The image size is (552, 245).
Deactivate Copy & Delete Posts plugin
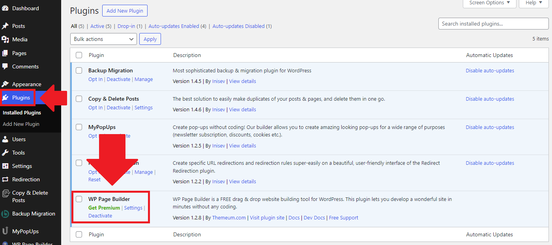click(x=118, y=108)
